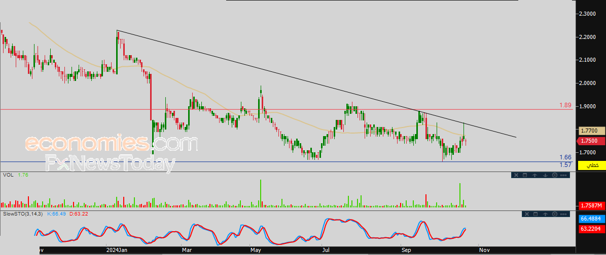606x255 pixels.
Task: Move the VOL panel up
Action: point(535,175)
